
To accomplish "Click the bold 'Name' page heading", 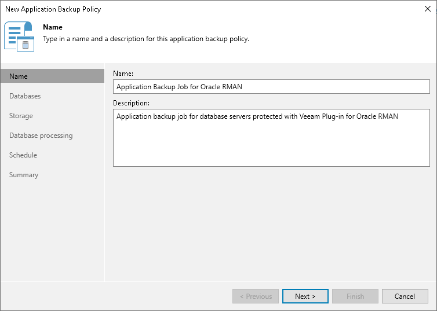I will 53,27.
